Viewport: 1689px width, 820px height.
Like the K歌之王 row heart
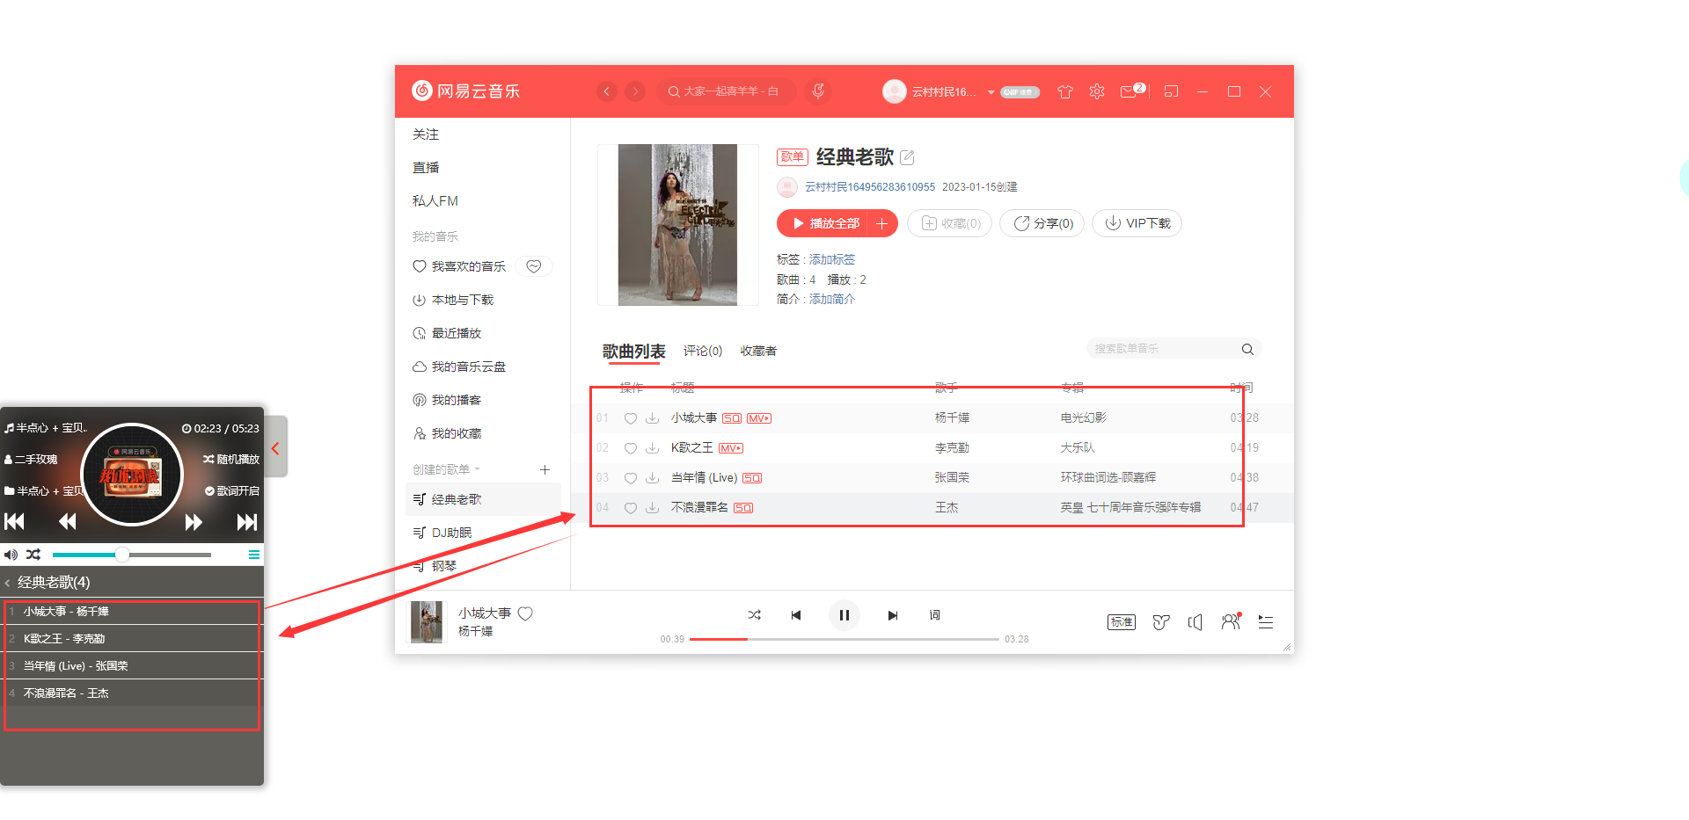point(631,448)
